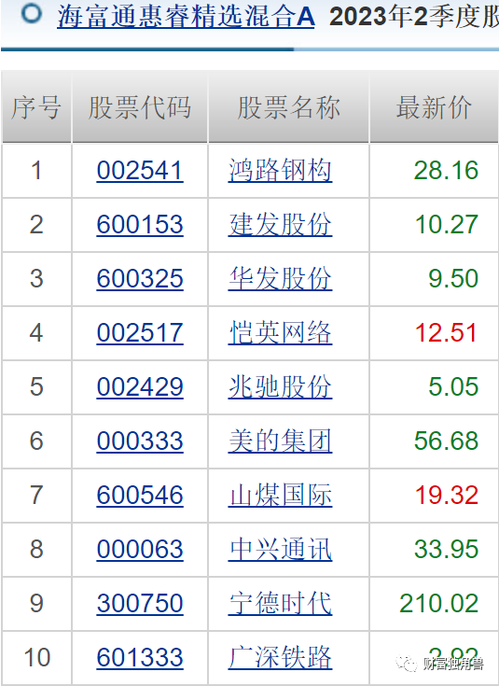
Task: Open stock code 002429 link
Action: click(140, 386)
